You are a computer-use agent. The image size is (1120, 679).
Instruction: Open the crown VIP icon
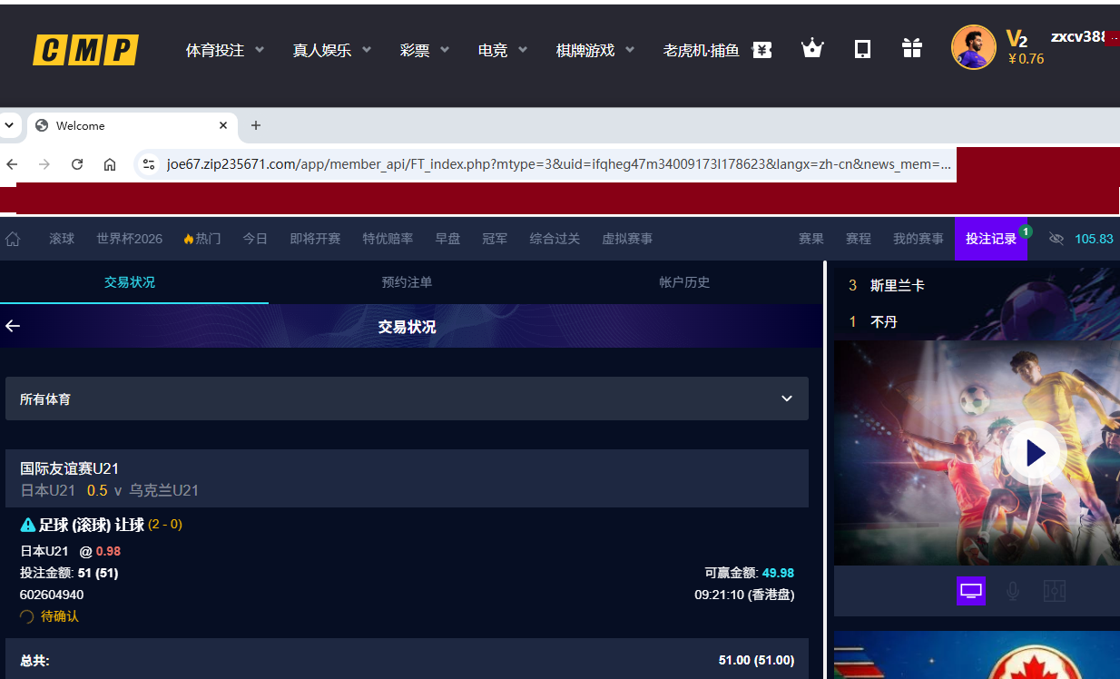(812, 49)
